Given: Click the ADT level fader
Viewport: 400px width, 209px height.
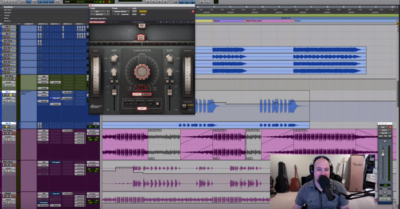Looking at the screenshot, I should [x=170, y=92].
